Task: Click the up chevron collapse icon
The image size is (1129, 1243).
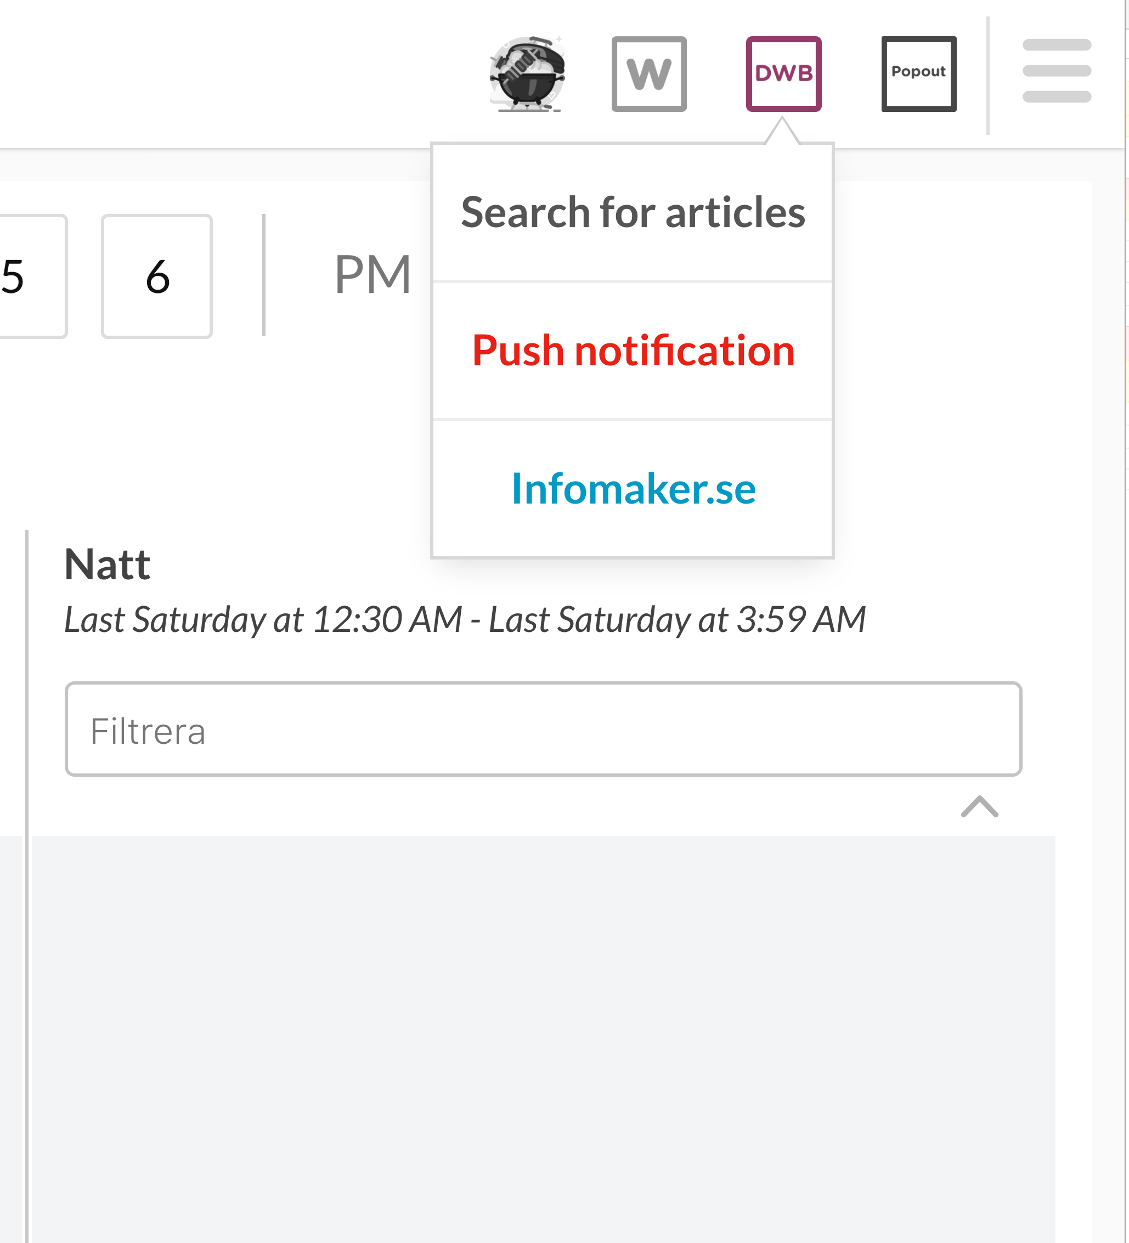Action: 980,807
